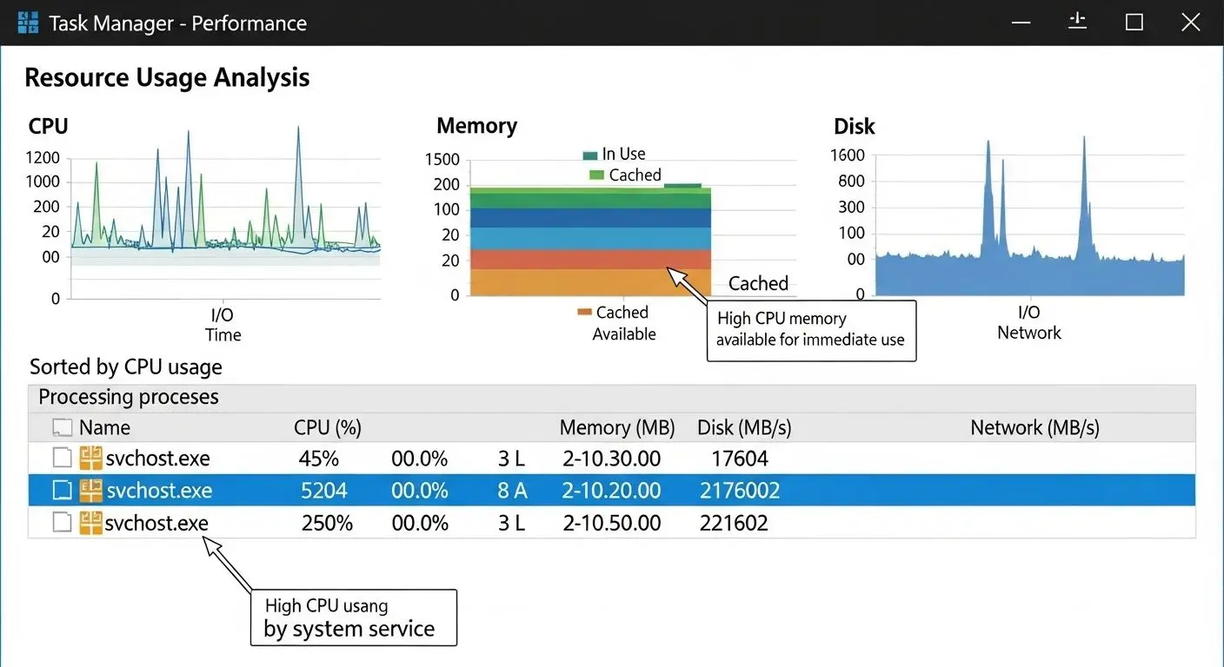
Task: Click the tallest spike in the CPU graph
Action: [298, 129]
